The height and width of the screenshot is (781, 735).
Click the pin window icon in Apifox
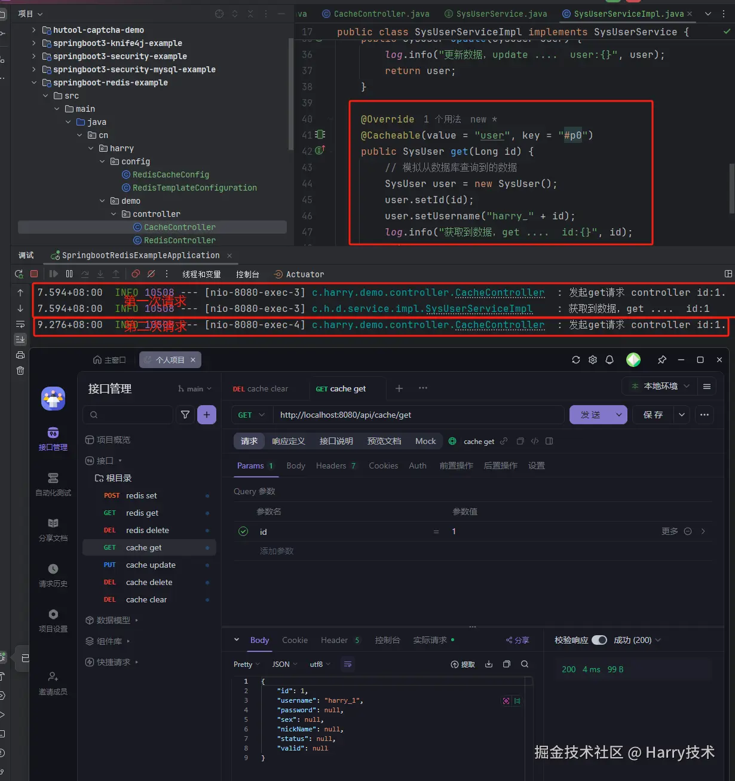[x=662, y=360]
